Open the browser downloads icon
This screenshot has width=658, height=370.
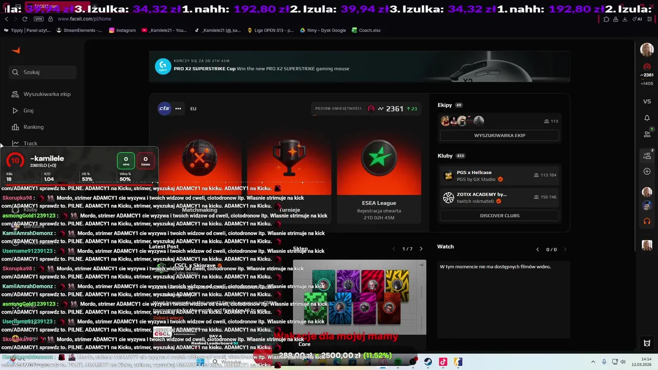625,19
